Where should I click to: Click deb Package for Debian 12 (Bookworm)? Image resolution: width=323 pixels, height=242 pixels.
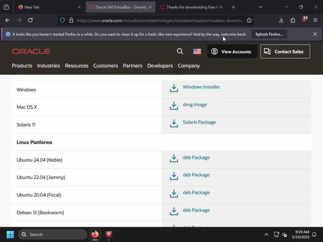point(196,210)
